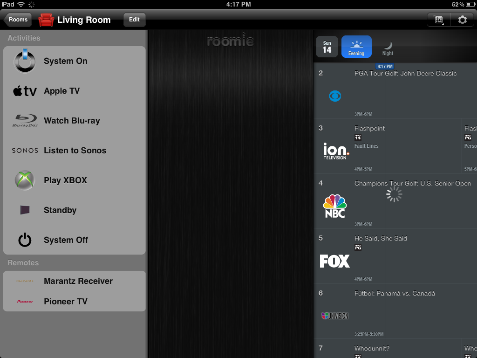
Task: Select Whodunnit? program on channel 7
Action: 406,349
